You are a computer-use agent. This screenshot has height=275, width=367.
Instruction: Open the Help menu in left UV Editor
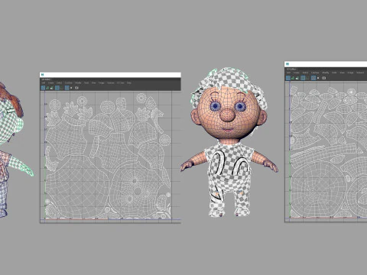[x=129, y=82]
